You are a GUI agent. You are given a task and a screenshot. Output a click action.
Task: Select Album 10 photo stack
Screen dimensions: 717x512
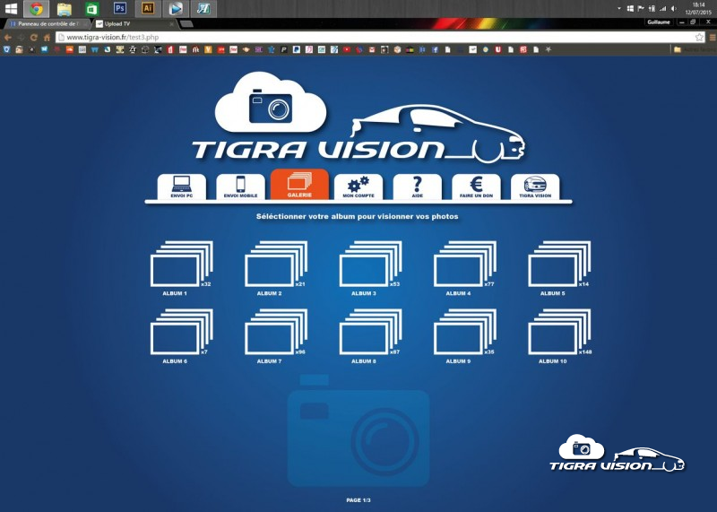click(558, 333)
